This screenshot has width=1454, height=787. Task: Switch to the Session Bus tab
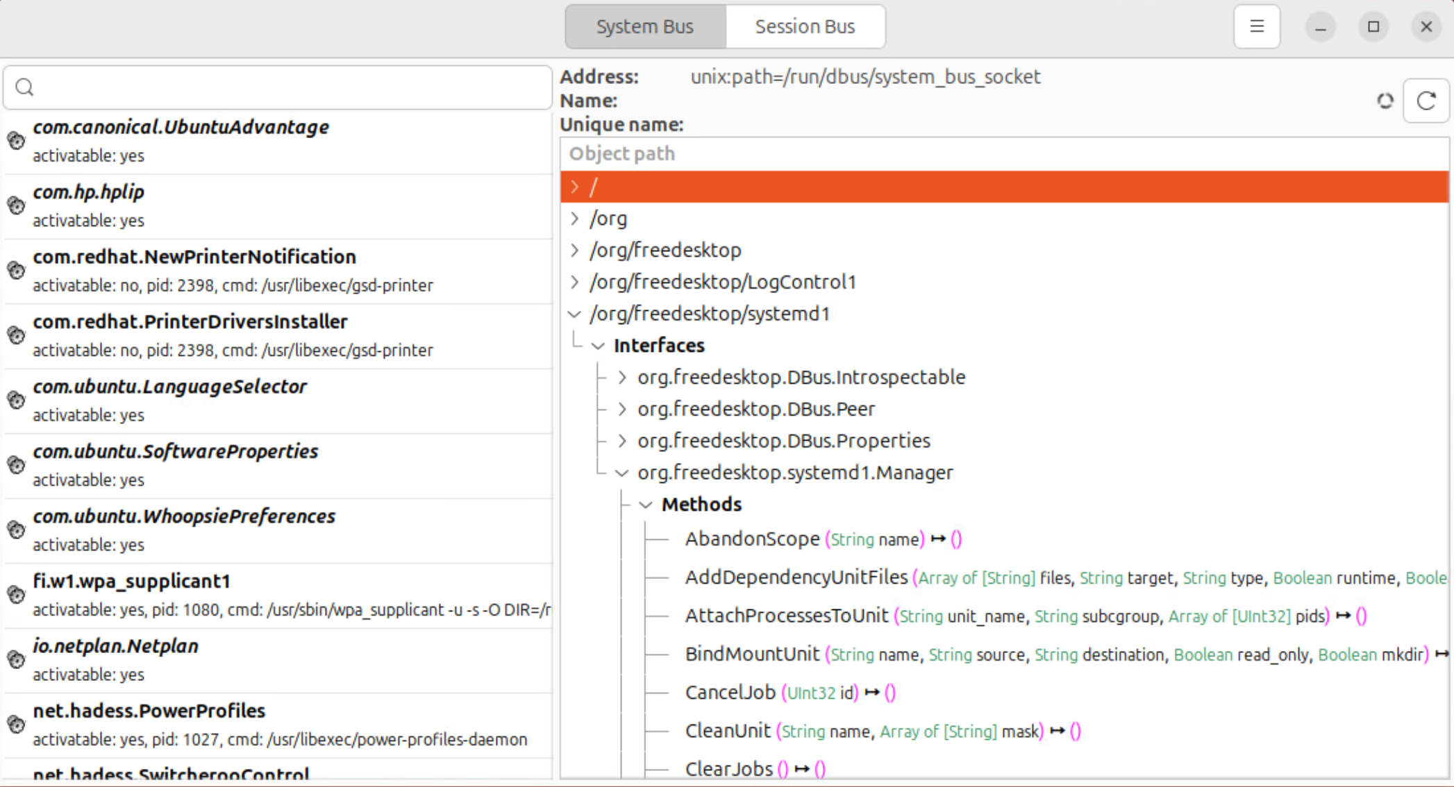click(805, 26)
